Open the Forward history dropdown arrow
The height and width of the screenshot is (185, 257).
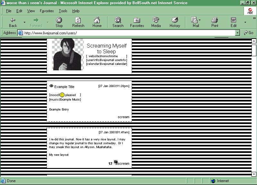coord(48,22)
